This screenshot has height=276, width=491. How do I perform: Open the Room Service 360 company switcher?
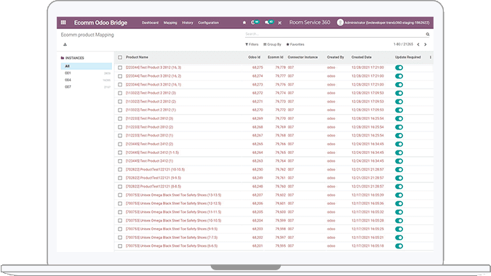tap(309, 23)
